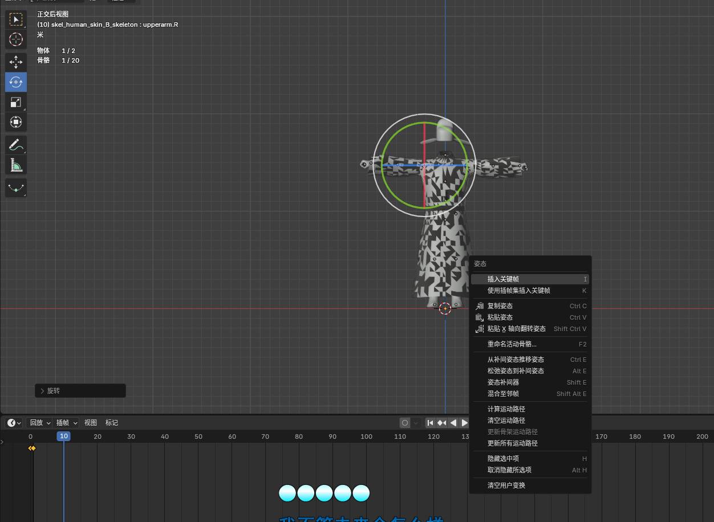
Task: Play the animation forward
Action: coord(464,423)
